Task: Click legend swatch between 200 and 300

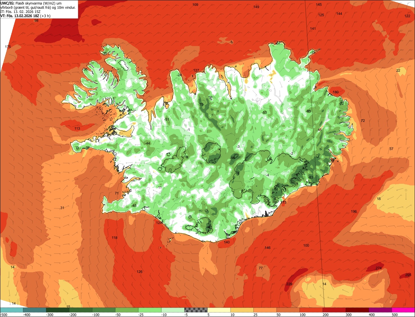Action: pos(334,310)
